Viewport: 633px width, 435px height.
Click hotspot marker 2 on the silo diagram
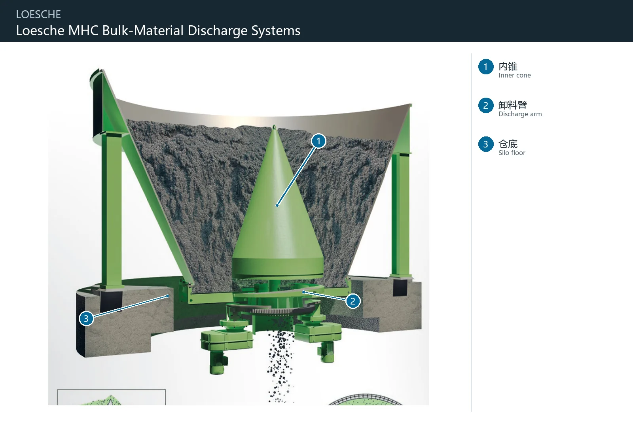click(353, 301)
